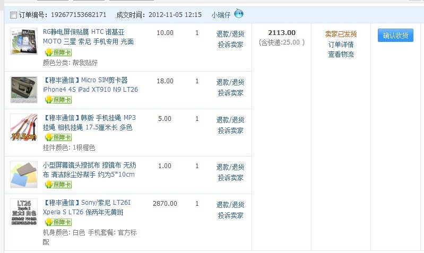This screenshot has height=253, width=424.
Task: Click the 保障卡 badge under phone lanyard item
Action: (x=58, y=137)
